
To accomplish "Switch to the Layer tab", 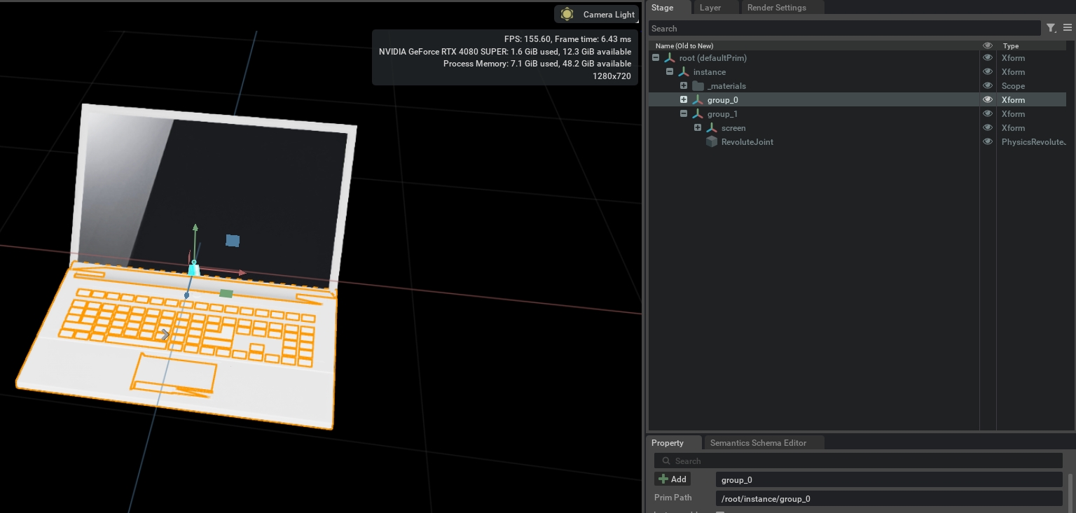I will coord(710,8).
